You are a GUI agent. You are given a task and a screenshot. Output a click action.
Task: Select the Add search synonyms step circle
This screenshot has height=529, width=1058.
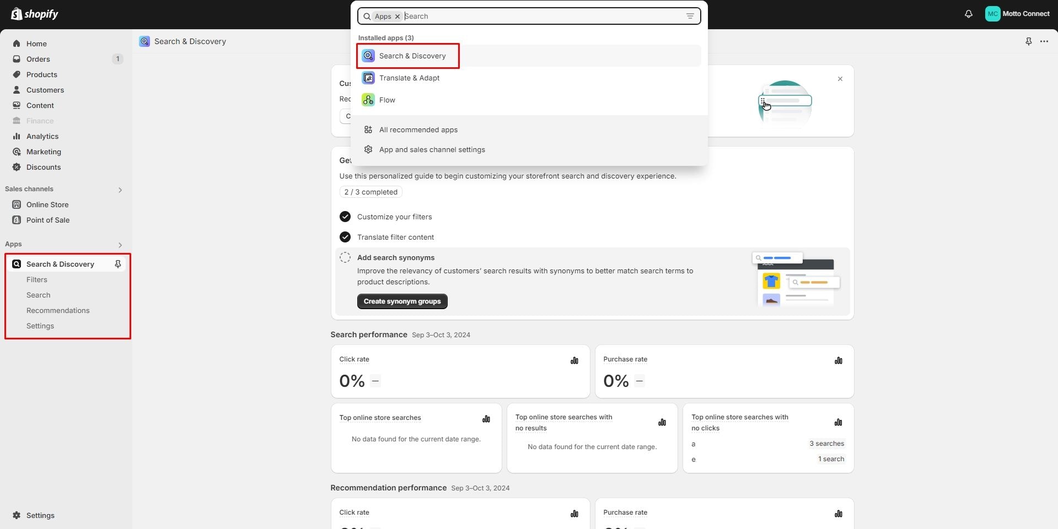tap(345, 257)
